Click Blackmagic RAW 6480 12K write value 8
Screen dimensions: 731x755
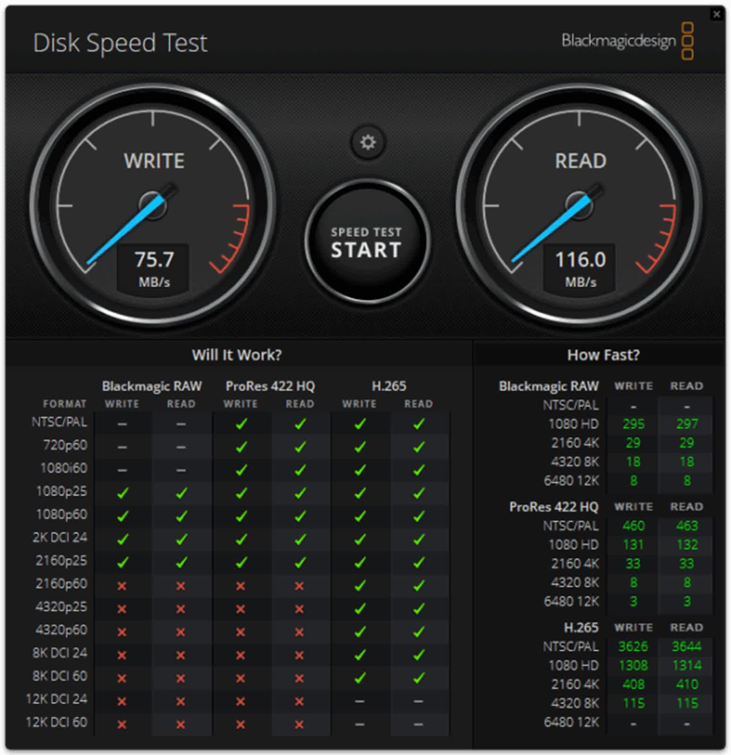(633, 481)
